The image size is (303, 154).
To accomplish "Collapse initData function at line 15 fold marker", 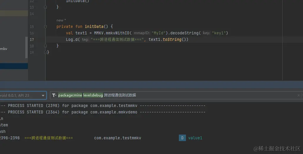I will 45,27.
